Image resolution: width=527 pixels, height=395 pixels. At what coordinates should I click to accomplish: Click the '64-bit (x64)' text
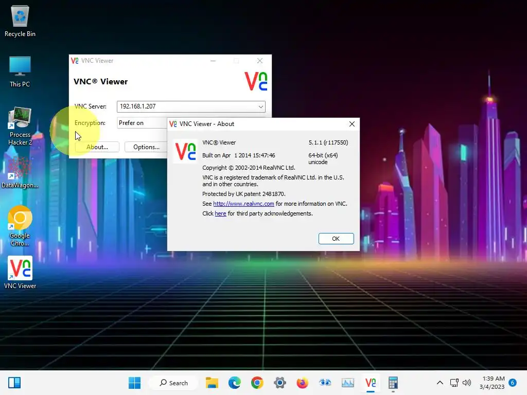pos(323,155)
